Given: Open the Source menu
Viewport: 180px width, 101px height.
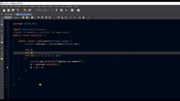Looking at the screenshot, I should 25,6.
